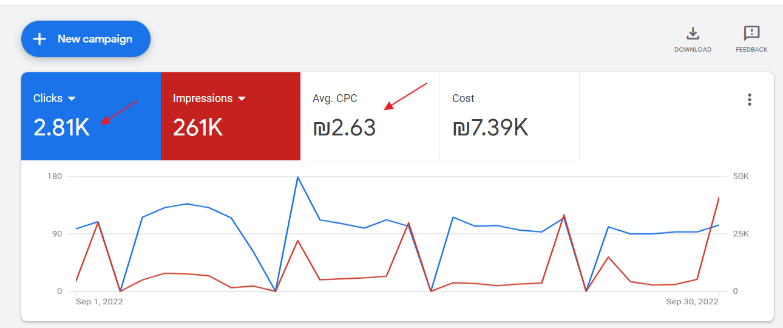Select the Clicks metric tile

[91, 116]
